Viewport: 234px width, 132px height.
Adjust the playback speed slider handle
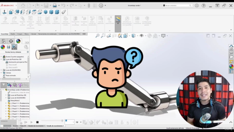pos(62,121)
